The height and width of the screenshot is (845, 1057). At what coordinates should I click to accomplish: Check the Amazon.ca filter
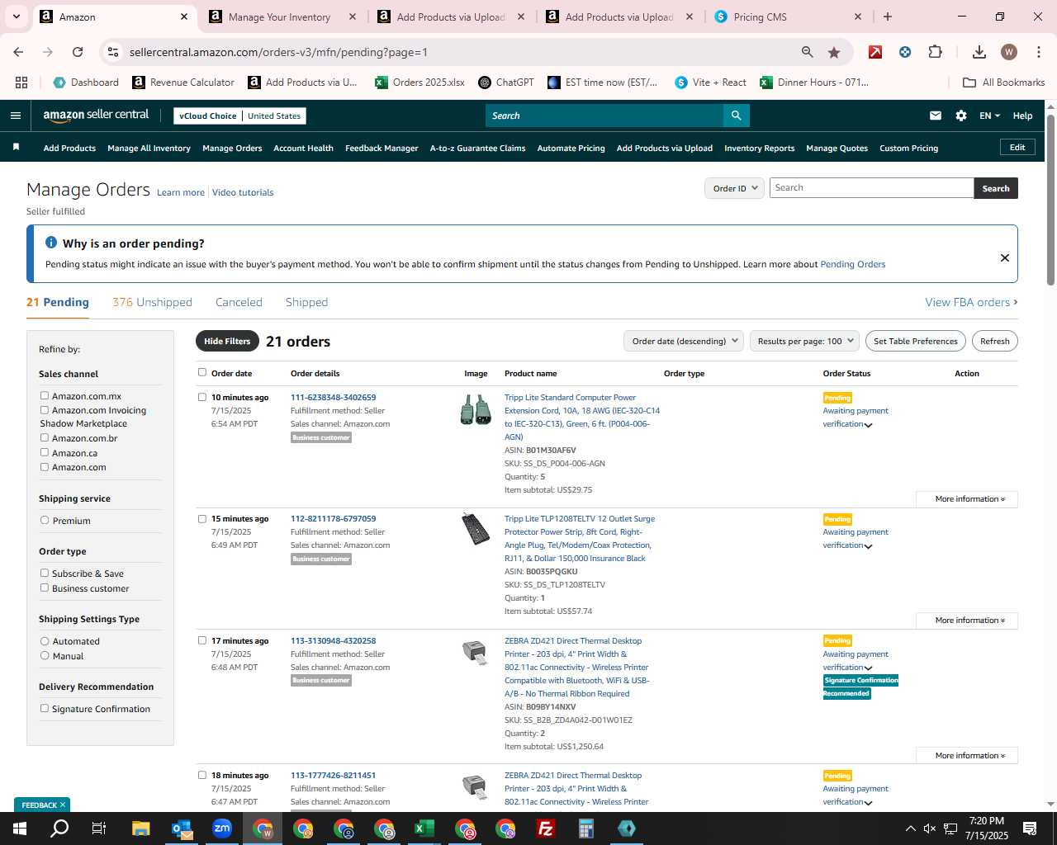(x=45, y=452)
